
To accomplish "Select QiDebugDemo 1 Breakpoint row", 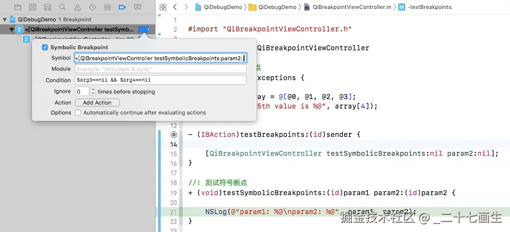I will click(77, 19).
